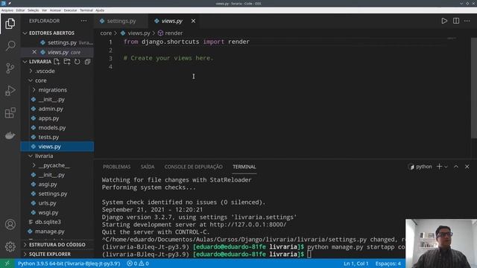
Task: Close the views.py editor tab
Action: pos(193,21)
